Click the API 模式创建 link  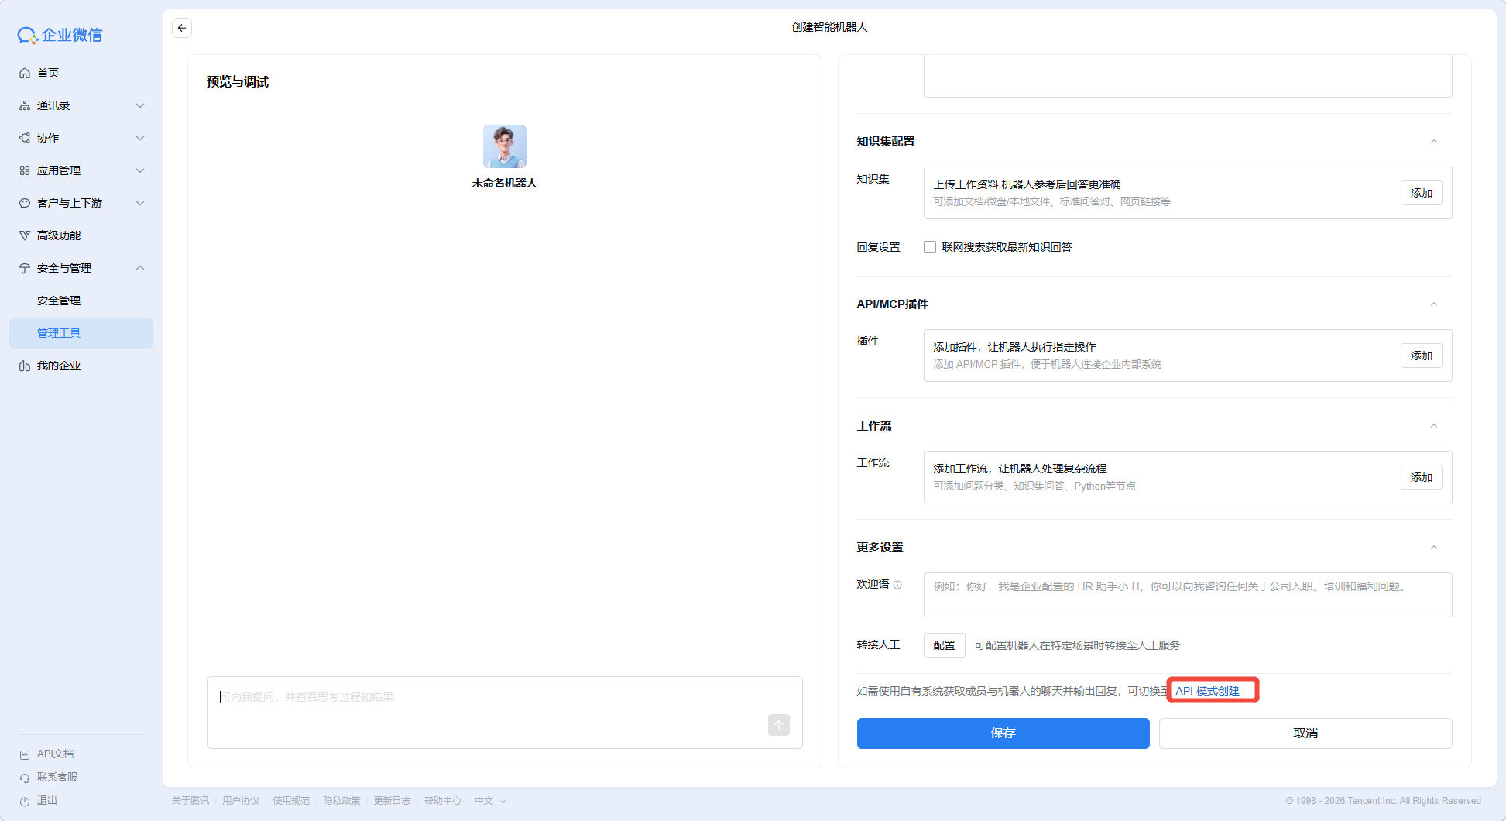(1207, 691)
